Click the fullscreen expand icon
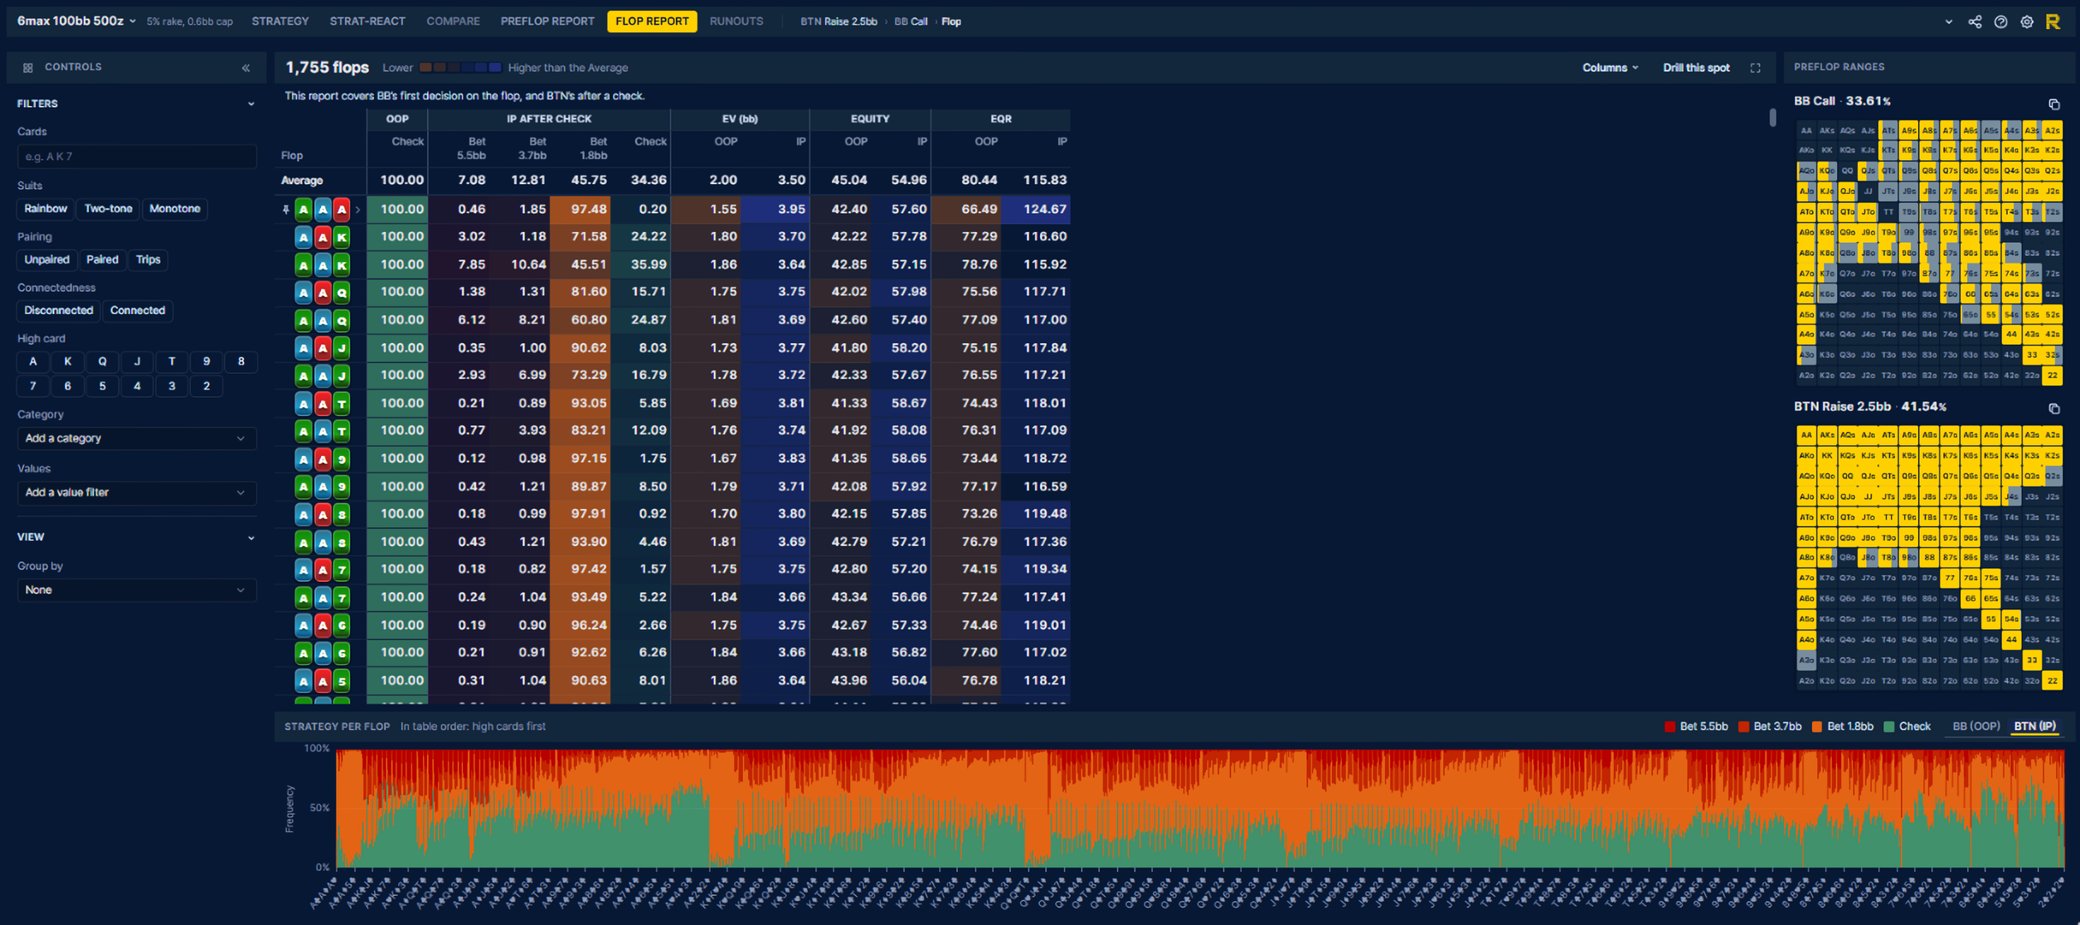The image size is (2080, 925). point(1756,68)
